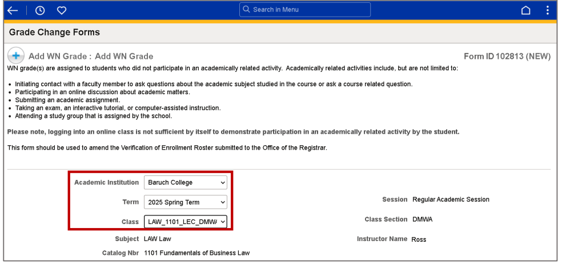
Task: Click the Instructor Name value Ross
Action: pos(419,239)
